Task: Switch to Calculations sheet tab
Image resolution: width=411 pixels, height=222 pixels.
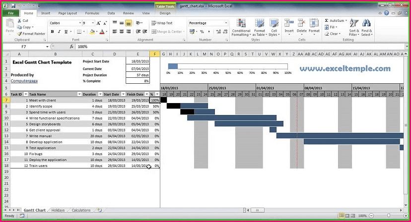Action: coord(81,210)
